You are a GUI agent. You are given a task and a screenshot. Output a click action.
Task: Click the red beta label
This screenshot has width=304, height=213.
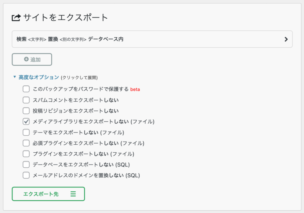(135, 89)
